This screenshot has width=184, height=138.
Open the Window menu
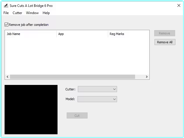click(32, 13)
